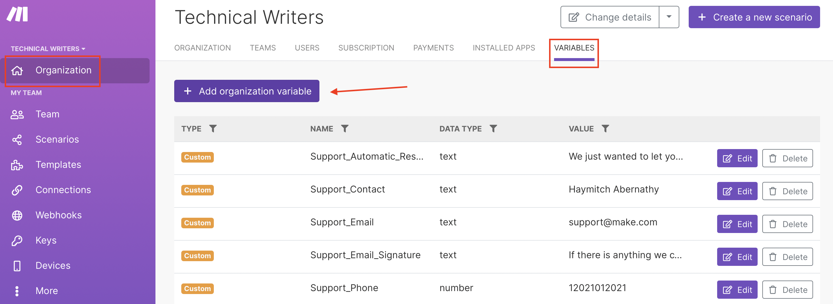The height and width of the screenshot is (304, 833).
Task: Switch to the SUBSCRIPTION tab
Action: [x=366, y=48]
